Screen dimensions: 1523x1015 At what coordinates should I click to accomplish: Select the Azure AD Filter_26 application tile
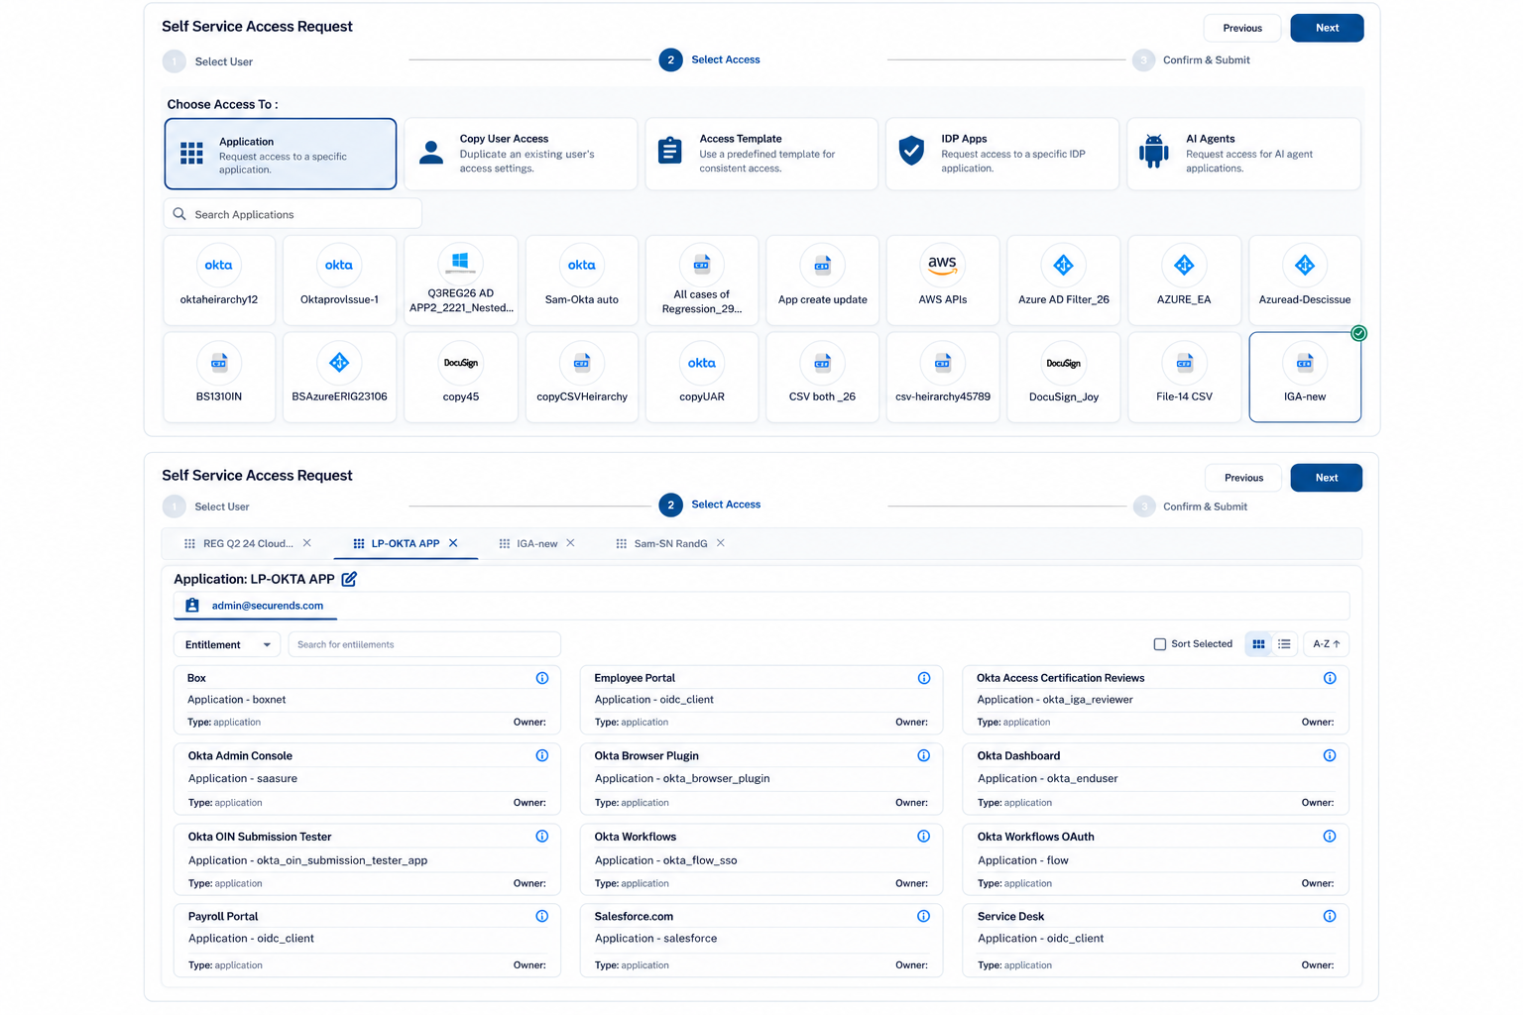click(x=1063, y=281)
